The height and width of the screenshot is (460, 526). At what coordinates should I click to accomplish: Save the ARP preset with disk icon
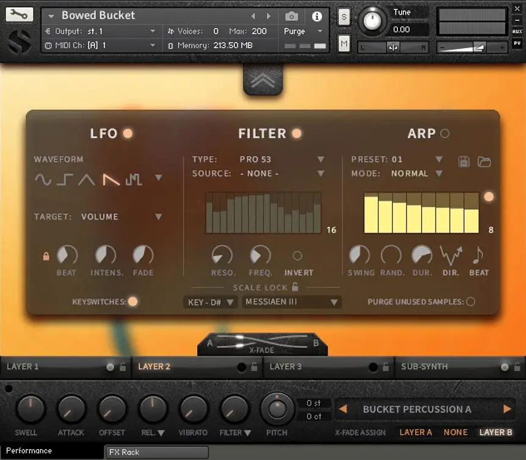[x=464, y=162]
